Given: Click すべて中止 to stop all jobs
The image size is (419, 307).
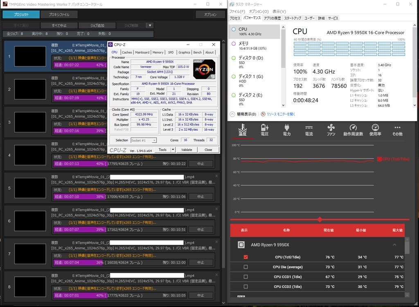Looking at the screenshot, I should click(x=59, y=25).
